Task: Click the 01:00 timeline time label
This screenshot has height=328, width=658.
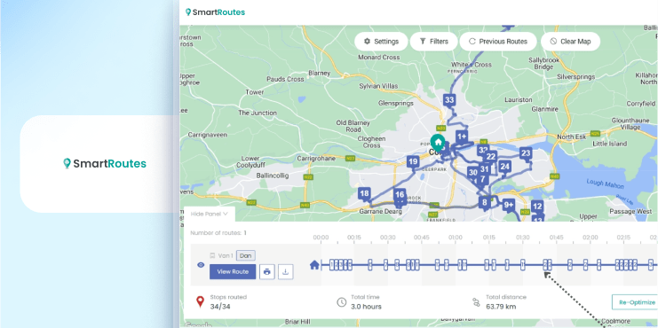Action: click(455, 238)
